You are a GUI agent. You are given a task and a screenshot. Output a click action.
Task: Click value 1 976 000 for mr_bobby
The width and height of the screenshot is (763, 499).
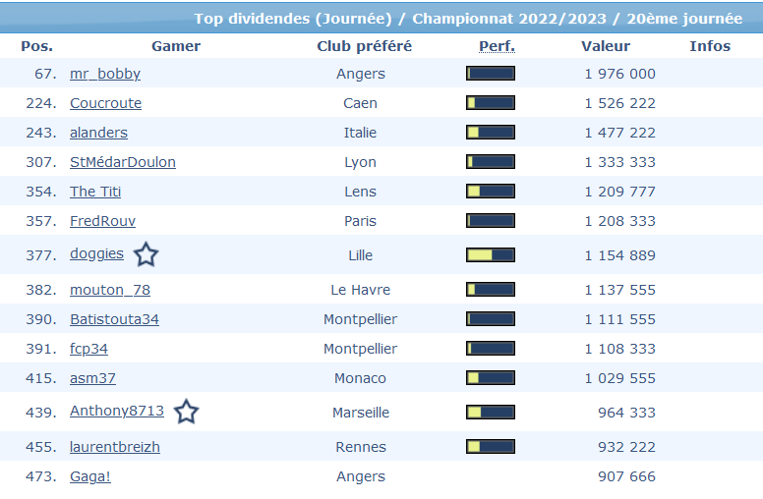(619, 74)
